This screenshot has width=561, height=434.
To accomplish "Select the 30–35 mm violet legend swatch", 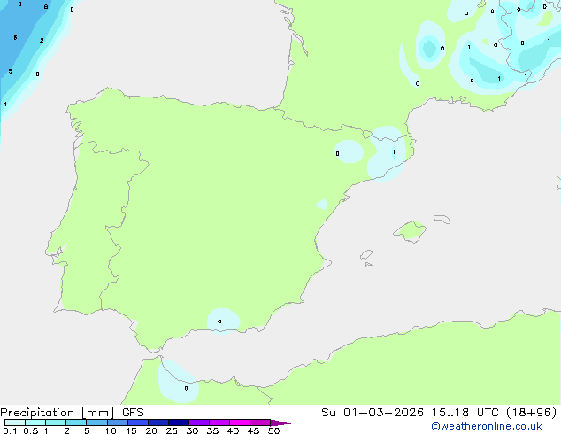I will [199, 422].
